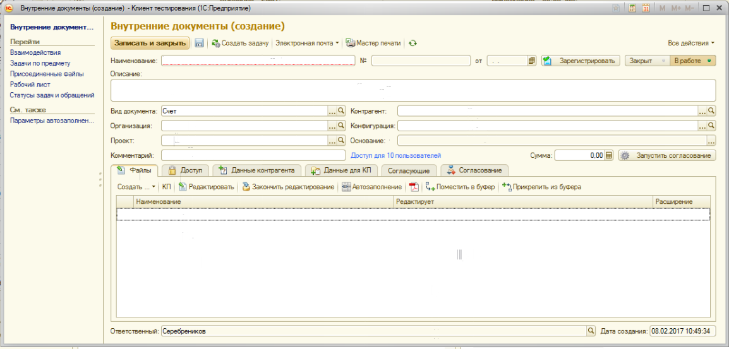The height and width of the screenshot is (349, 729).
Task: Click the PDF icon in files toolbar
Action: (414, 187)
